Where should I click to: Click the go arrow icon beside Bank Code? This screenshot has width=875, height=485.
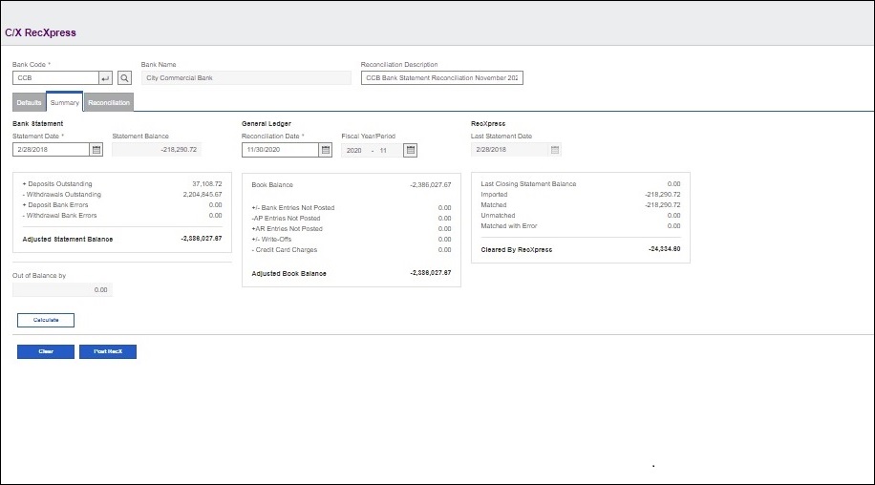pos(106,78)
